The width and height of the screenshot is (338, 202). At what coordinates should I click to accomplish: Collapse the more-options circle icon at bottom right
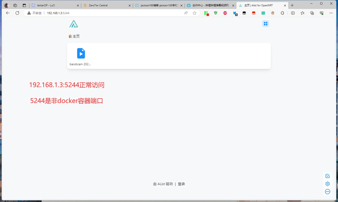click(328, 192)
